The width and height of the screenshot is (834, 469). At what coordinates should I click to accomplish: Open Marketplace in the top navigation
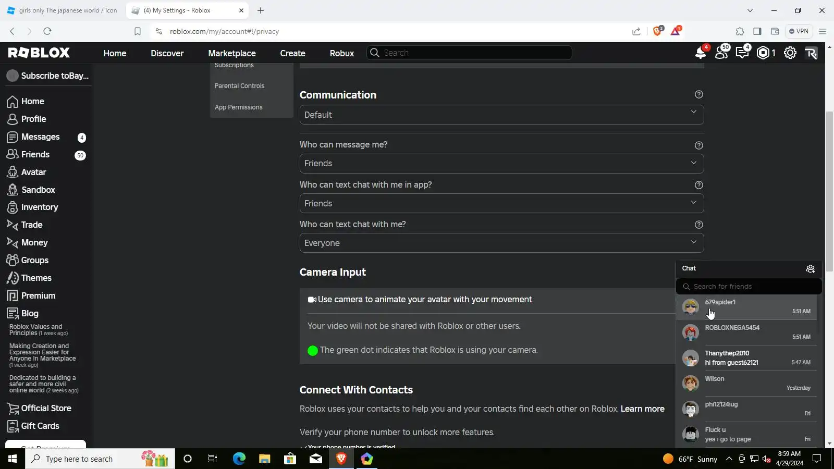pos(232,53)
